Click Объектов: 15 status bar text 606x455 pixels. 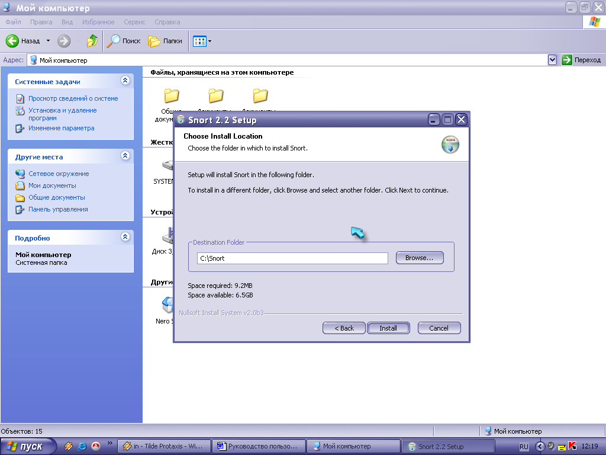tap(22, 431)
